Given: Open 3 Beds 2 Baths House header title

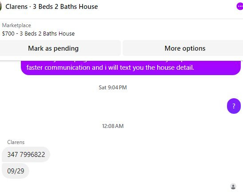Looking at the screenshot, I should 65,7.
